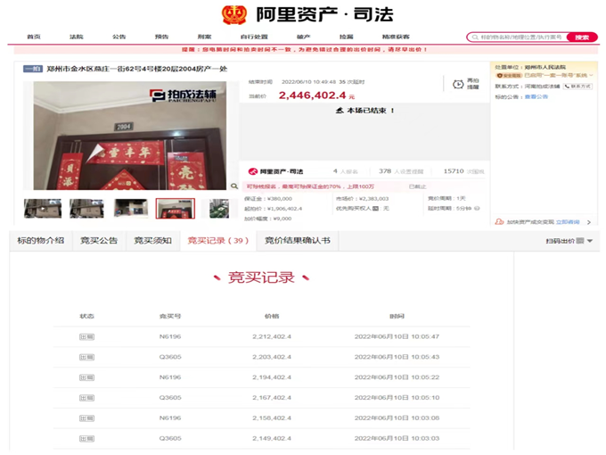Expand the arrow next to 立即咨询
The height and width of the screenshot is (455, 606).
589,222
